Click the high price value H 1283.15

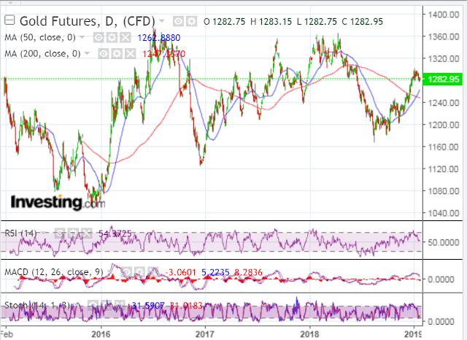[271, 22]
